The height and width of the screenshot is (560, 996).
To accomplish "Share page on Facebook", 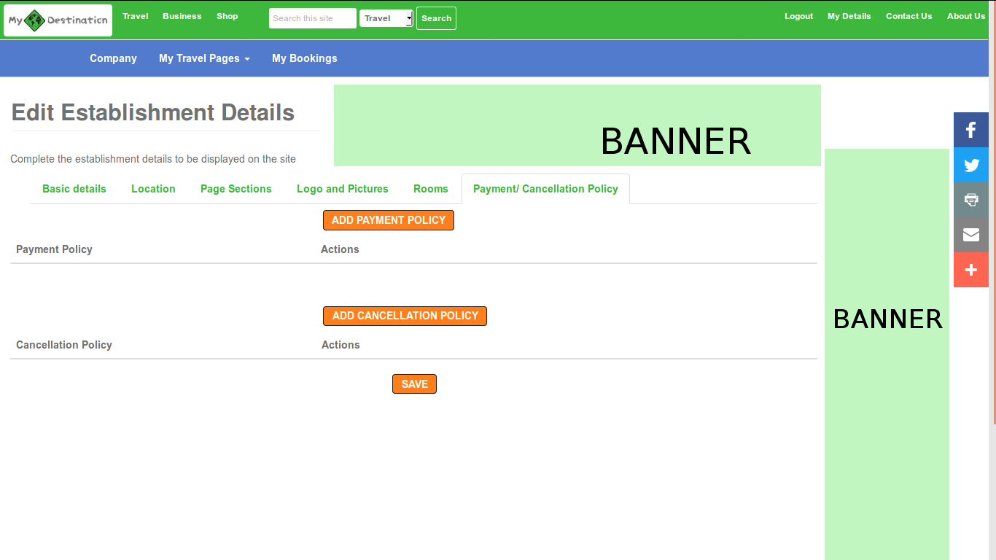I will point(970,131).
